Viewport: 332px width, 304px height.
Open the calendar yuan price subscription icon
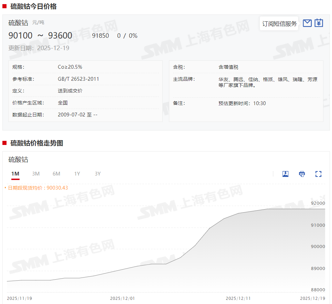click(x=319, y=23)
